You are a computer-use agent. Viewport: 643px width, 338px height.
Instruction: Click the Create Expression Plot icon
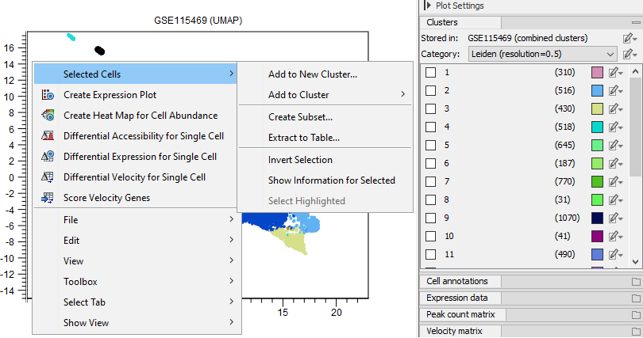pos(47,95)
